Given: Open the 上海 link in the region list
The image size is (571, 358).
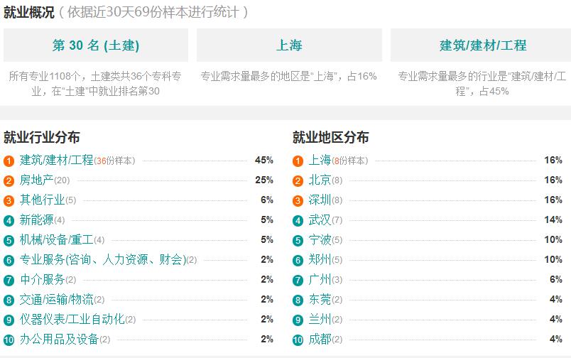Looking at the screenshot, I should pyautogui.click(x=320, y=160).
